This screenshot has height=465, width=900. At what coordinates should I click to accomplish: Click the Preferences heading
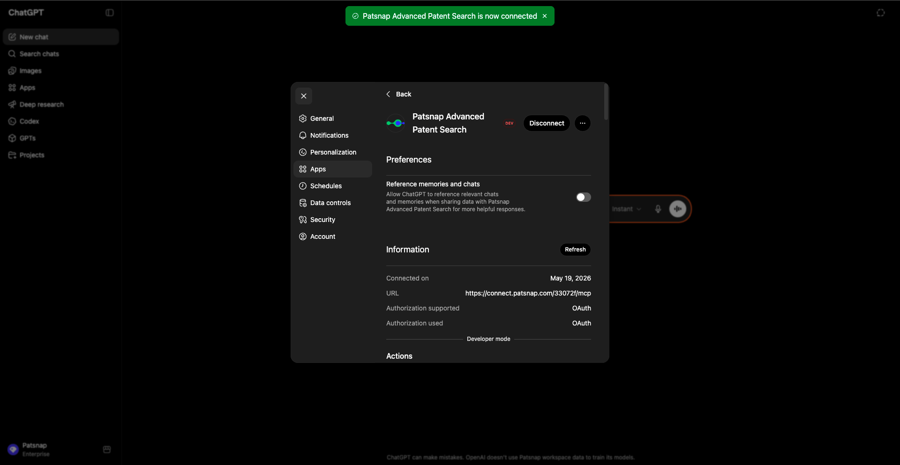pos(409,160)
